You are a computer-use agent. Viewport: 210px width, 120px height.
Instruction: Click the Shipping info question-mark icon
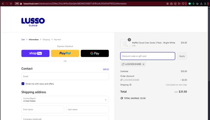click(131, 85)
